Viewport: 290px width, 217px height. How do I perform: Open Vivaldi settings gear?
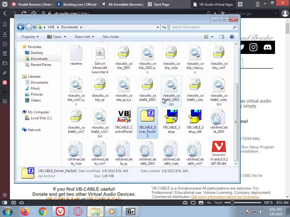[x=5, y=195]
